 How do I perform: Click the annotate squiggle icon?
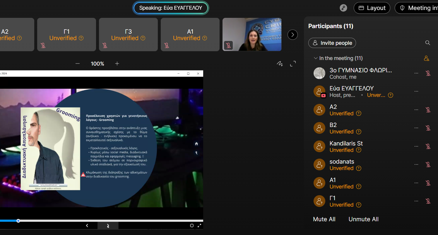(280, 64)
